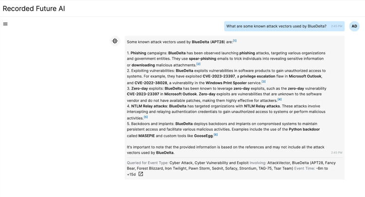Open citation reference 4 on zero-day exploits
Screen dimensions: 365x197
click(x=279, y=99)
